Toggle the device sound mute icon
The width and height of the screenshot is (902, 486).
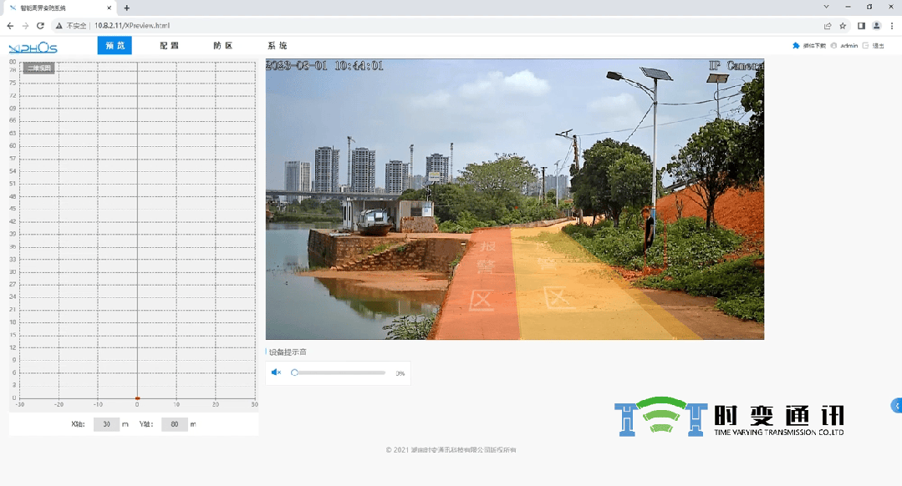[277, 372]
